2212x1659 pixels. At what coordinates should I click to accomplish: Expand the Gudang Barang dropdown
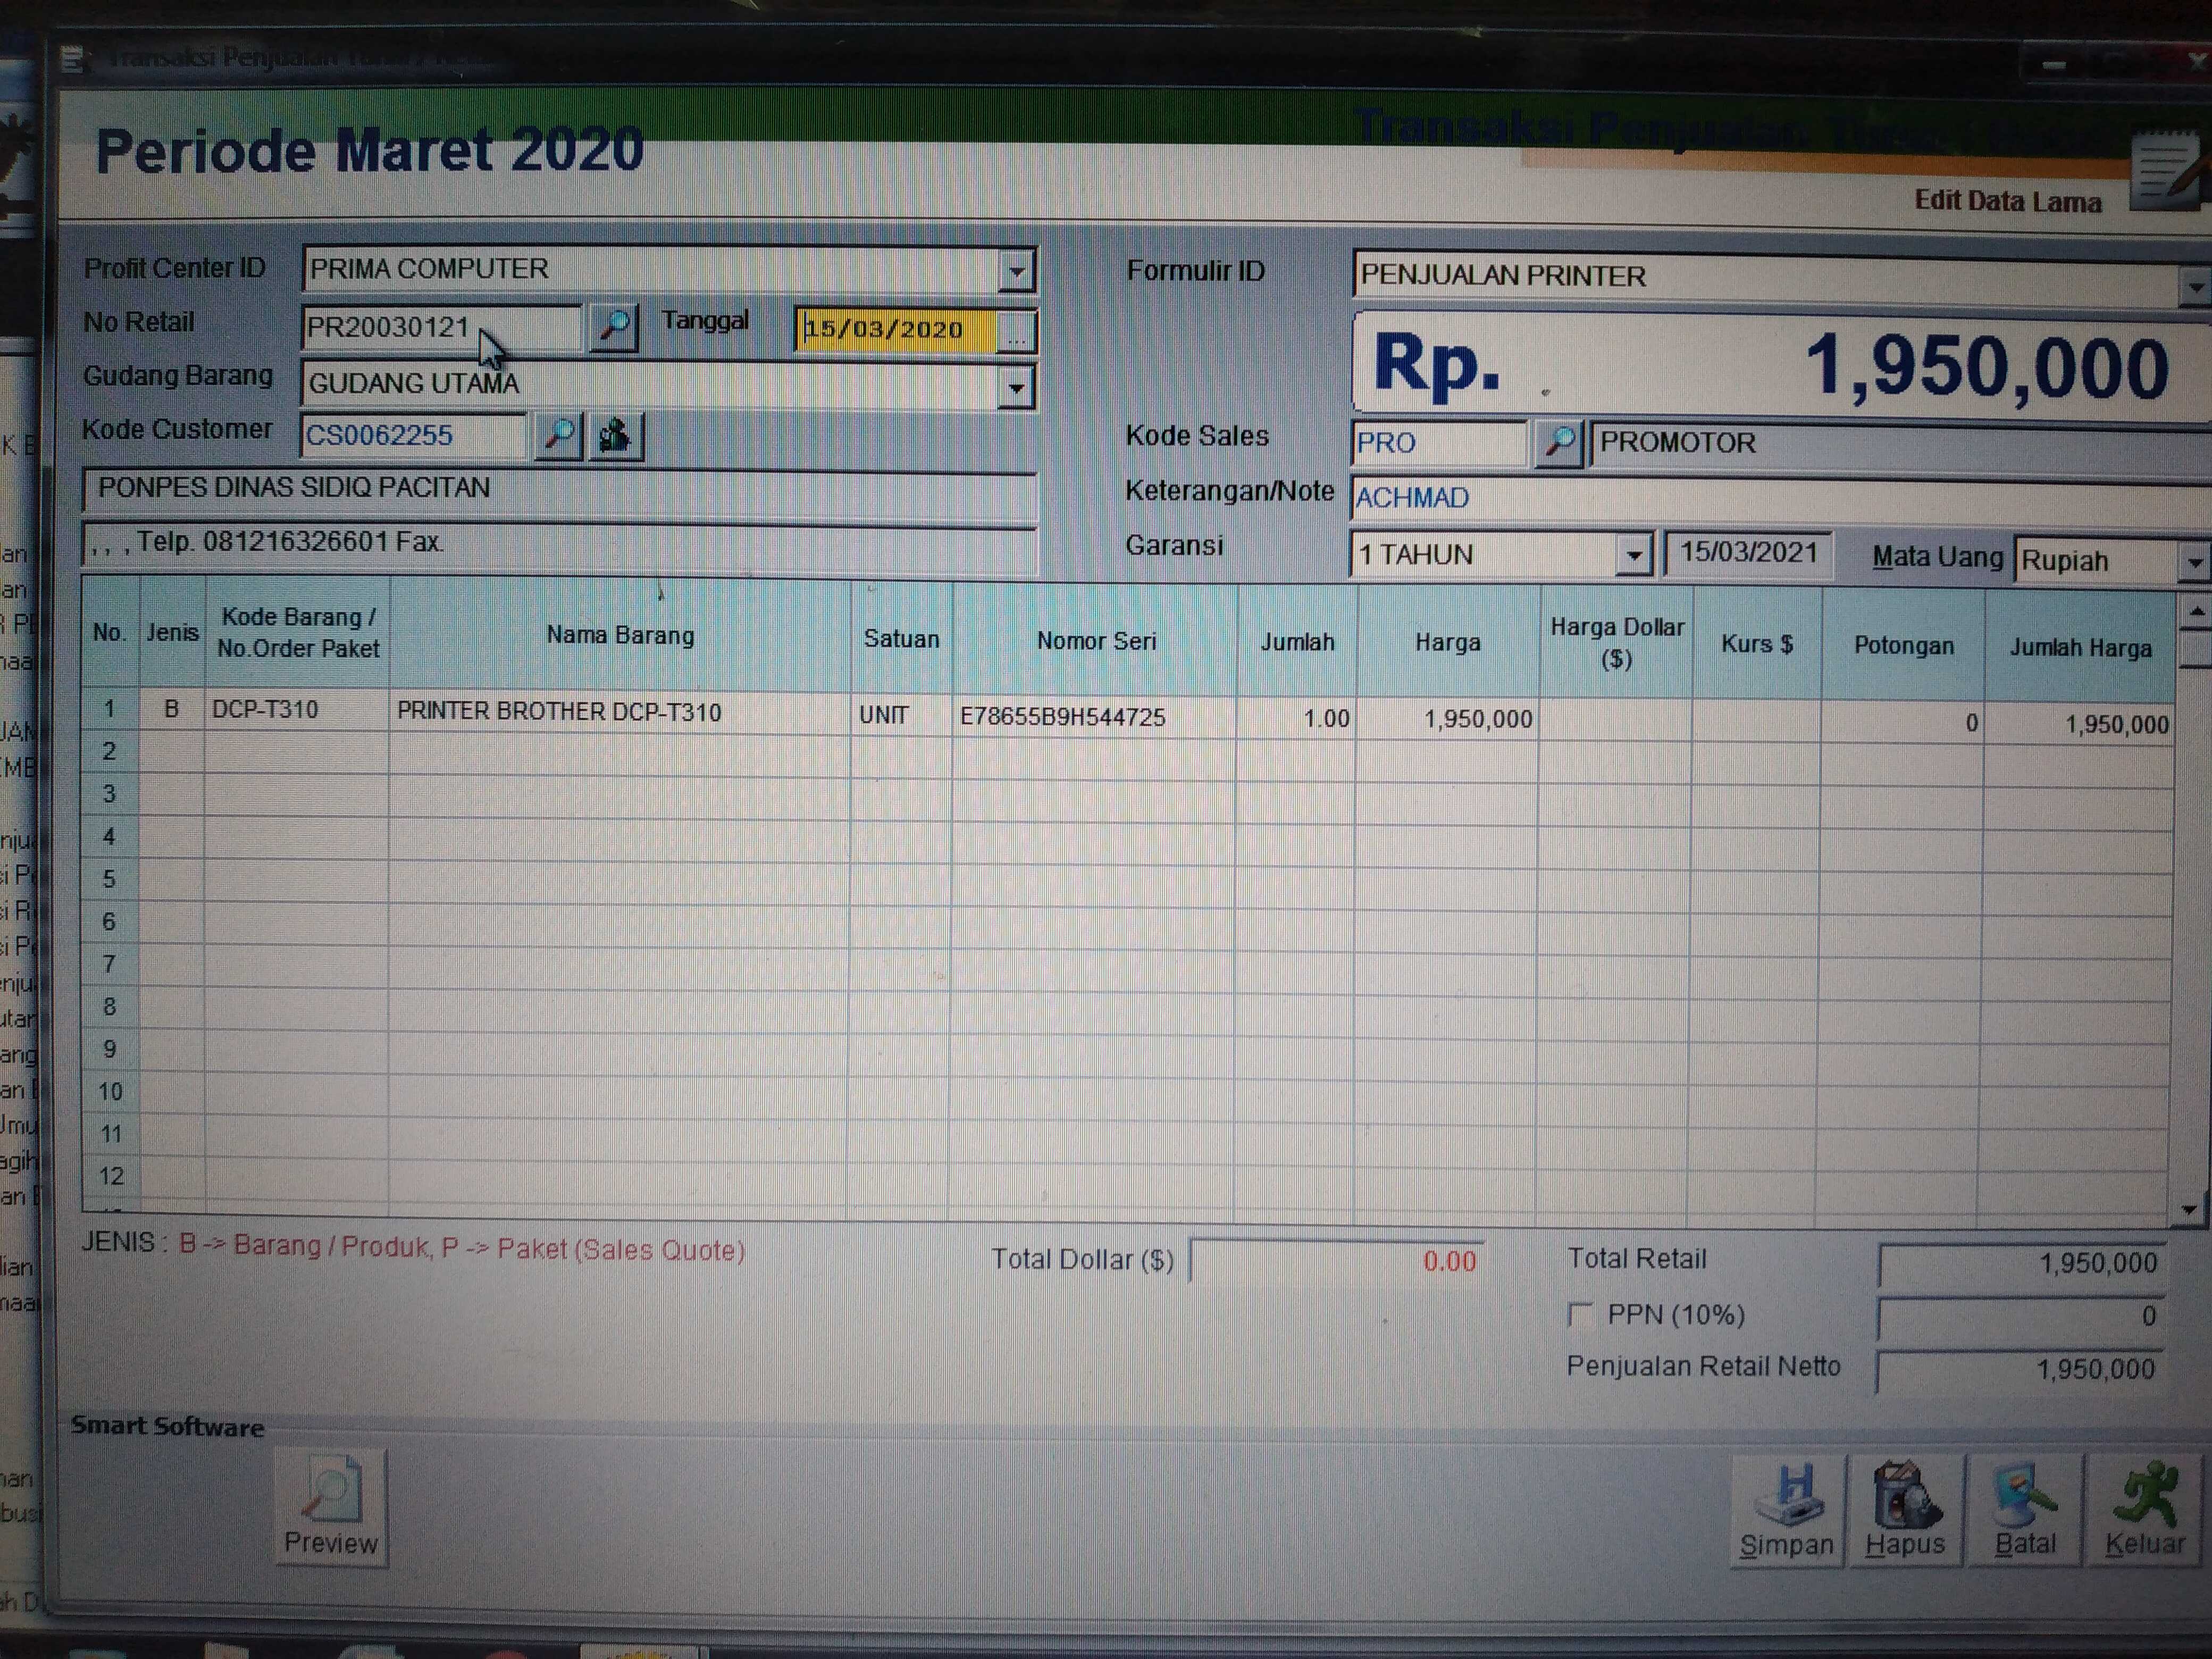pyautogui.click(x=1016, y=387)
